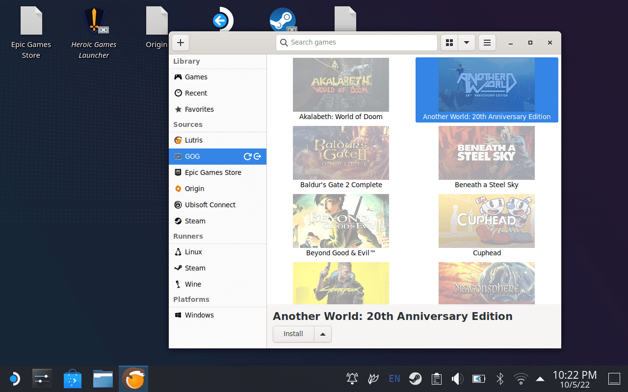This screenshot has width=628, height=392.
Task: Select the Cuphead cover
Action: (x=487, y=221)
